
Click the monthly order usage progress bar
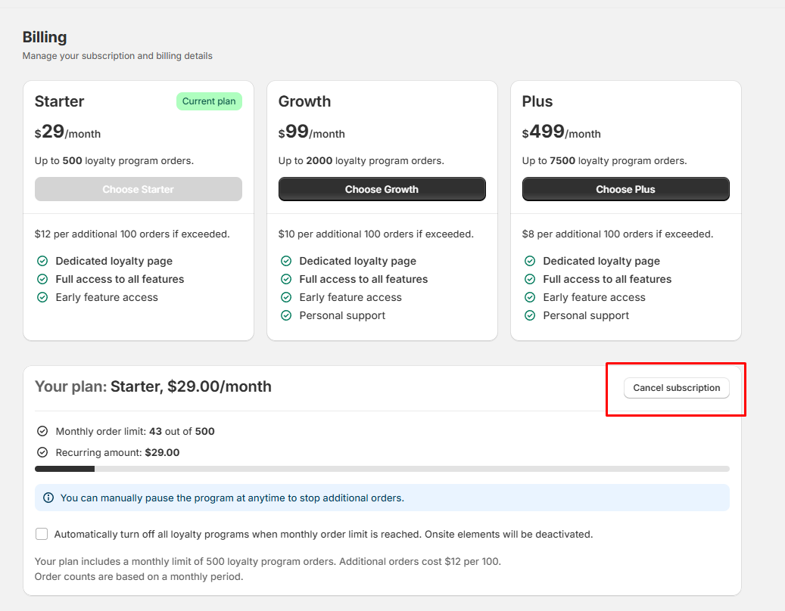pos(382,469)
